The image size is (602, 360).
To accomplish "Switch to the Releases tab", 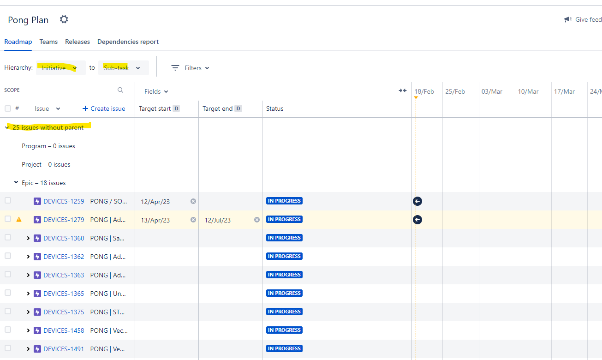I will pos(77,42).
